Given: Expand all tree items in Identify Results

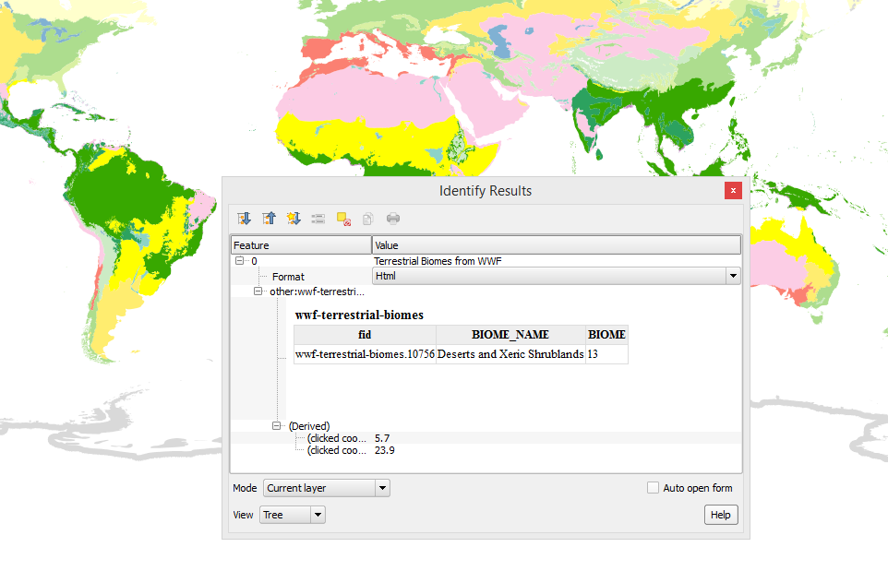Looking at the screenshot, I should tap(244, 218).
